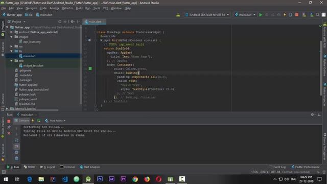Click the editor vertical scrollbar

321,68
